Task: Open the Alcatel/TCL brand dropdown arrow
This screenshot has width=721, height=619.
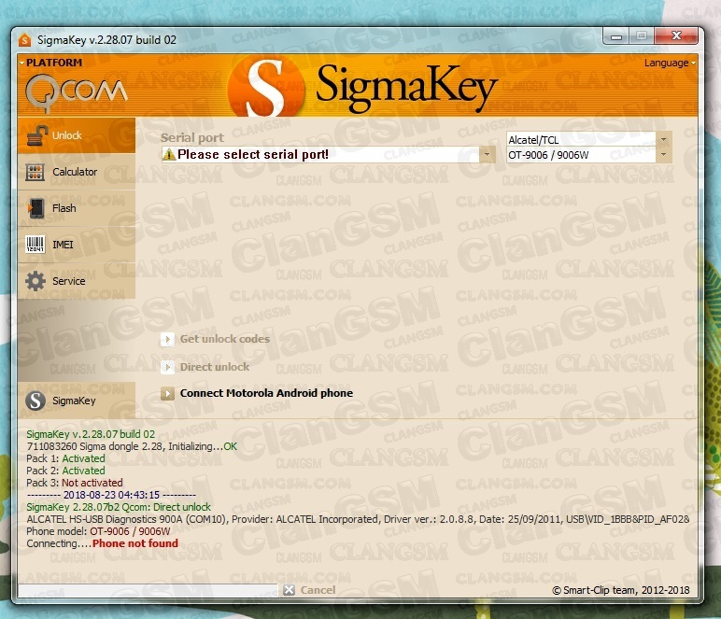Action: [x=663, y=139]
